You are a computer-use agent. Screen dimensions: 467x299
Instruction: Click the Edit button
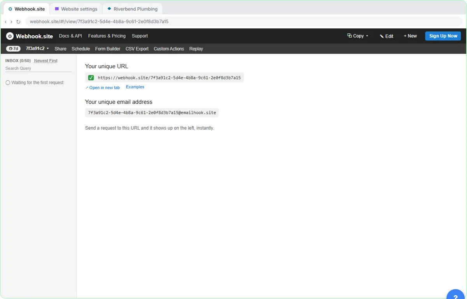pyautogui.click(x=386, y=36)
